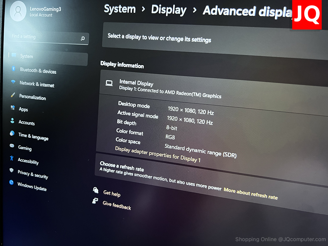Click the Network wifi icon in sidebar
Viewport: 328px width, 246px height.
pyautogui.click(x=13, y=82)
